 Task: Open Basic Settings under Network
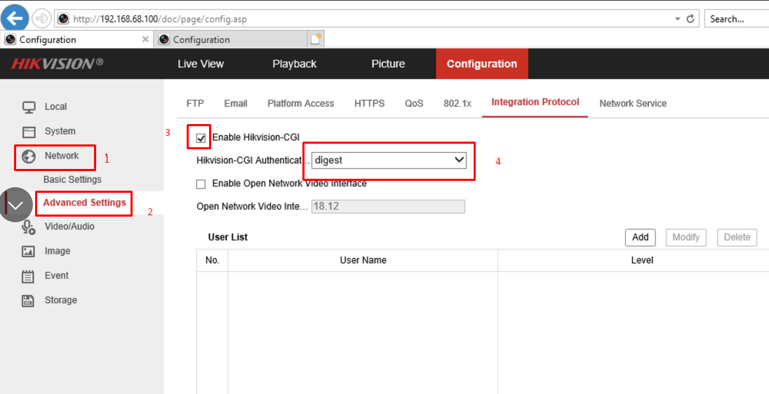tap(72, 179)
